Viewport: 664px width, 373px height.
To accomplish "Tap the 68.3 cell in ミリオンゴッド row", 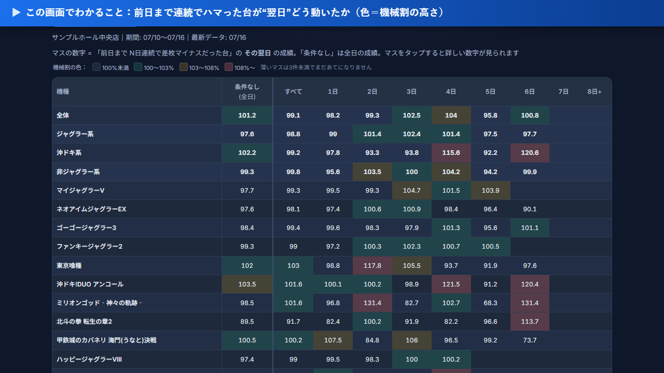I will pos(491,303).
